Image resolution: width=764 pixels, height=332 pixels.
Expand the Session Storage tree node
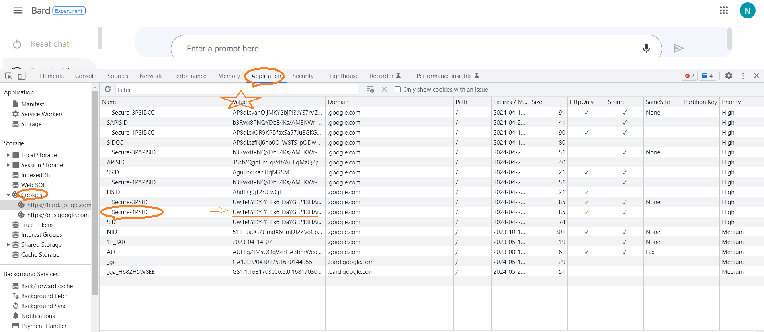pyautogui.click(x=8, y=165)
